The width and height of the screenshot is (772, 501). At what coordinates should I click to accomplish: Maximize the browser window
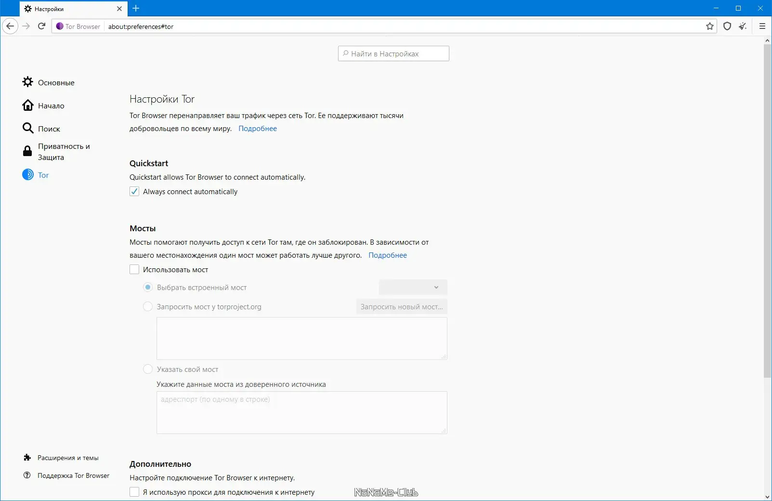tap(738, 8)
